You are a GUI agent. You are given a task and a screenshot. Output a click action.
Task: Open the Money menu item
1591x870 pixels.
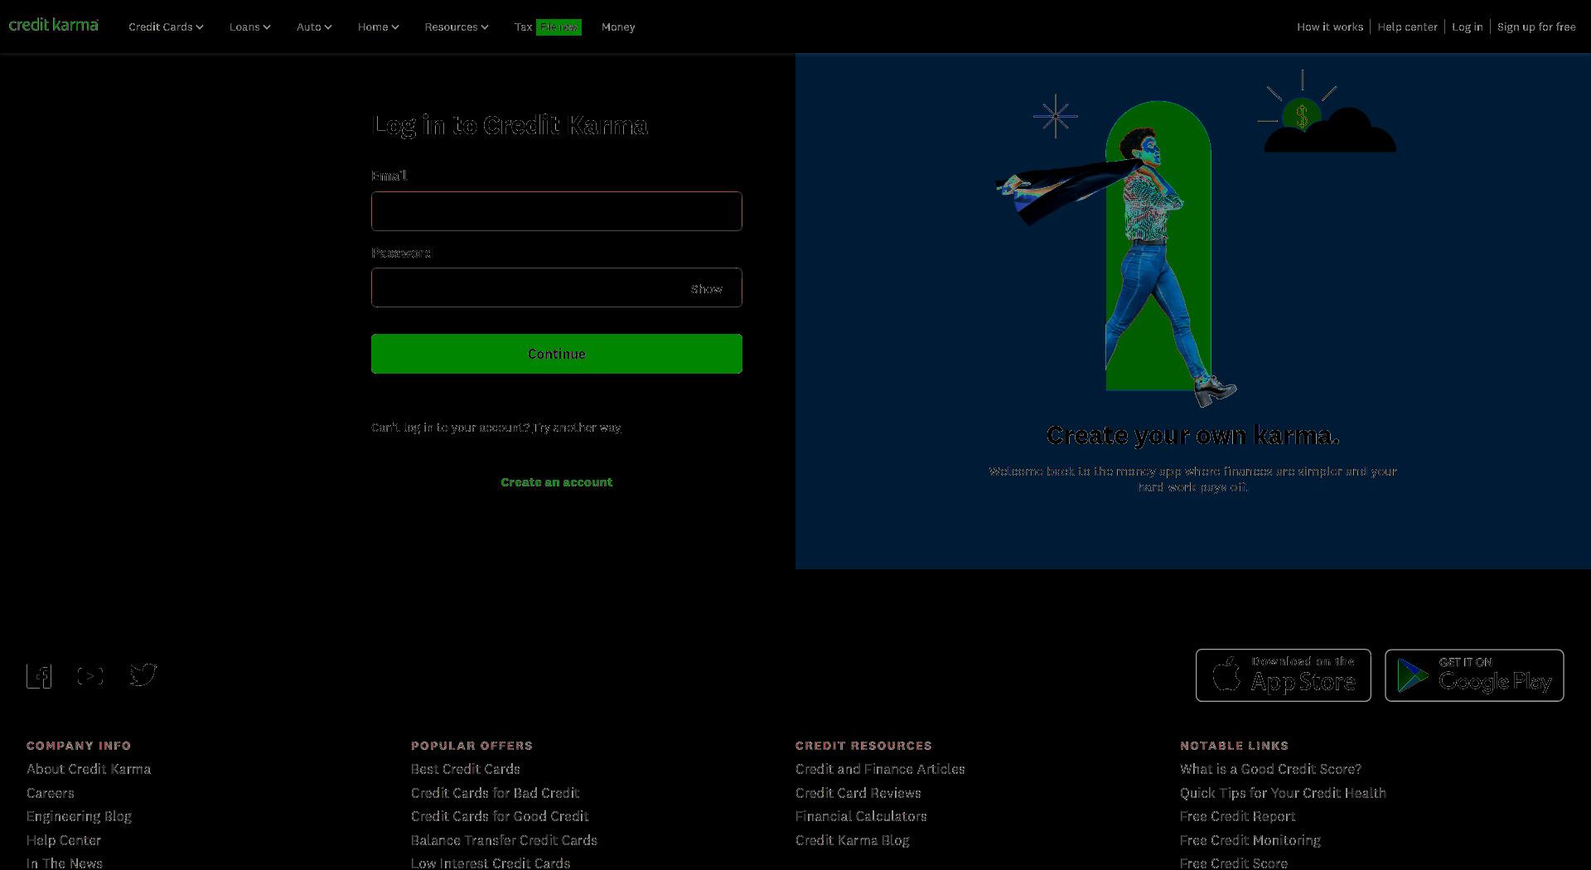pyautogui.click(x=618, y=27)
